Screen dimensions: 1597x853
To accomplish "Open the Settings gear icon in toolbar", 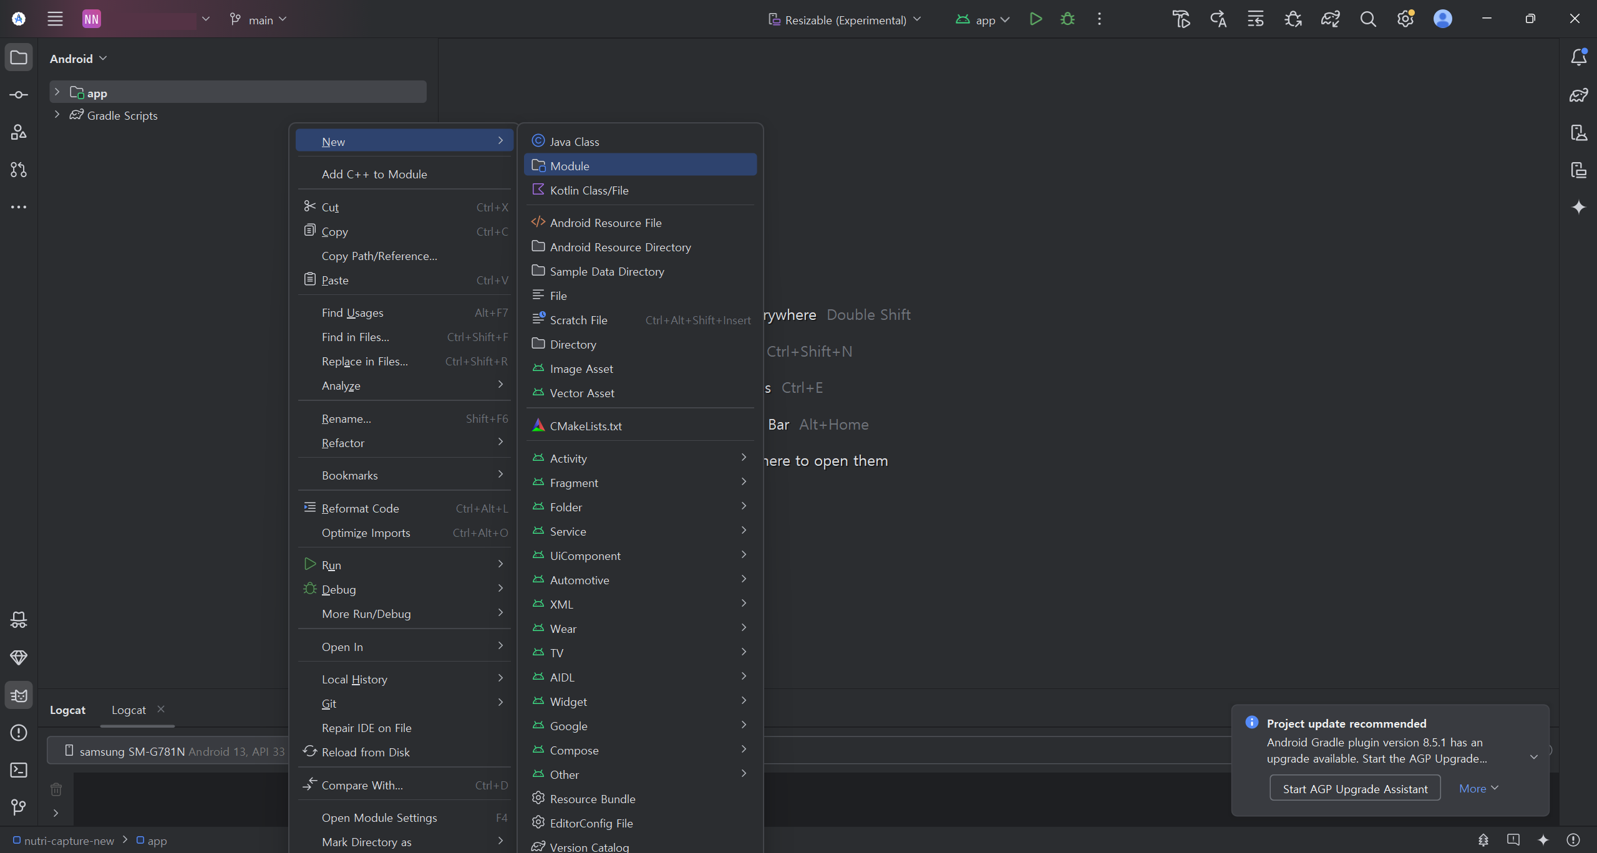I will 1405,19.
